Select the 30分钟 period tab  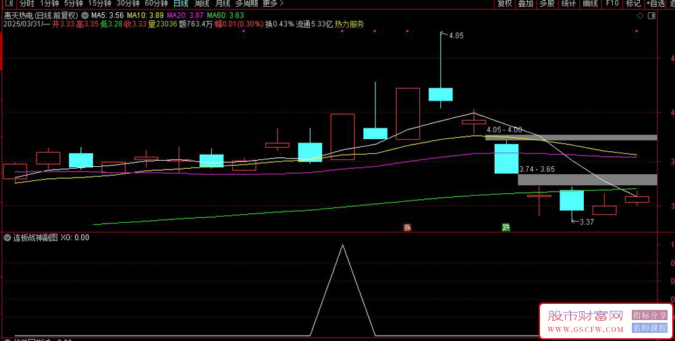click(128, 3)
